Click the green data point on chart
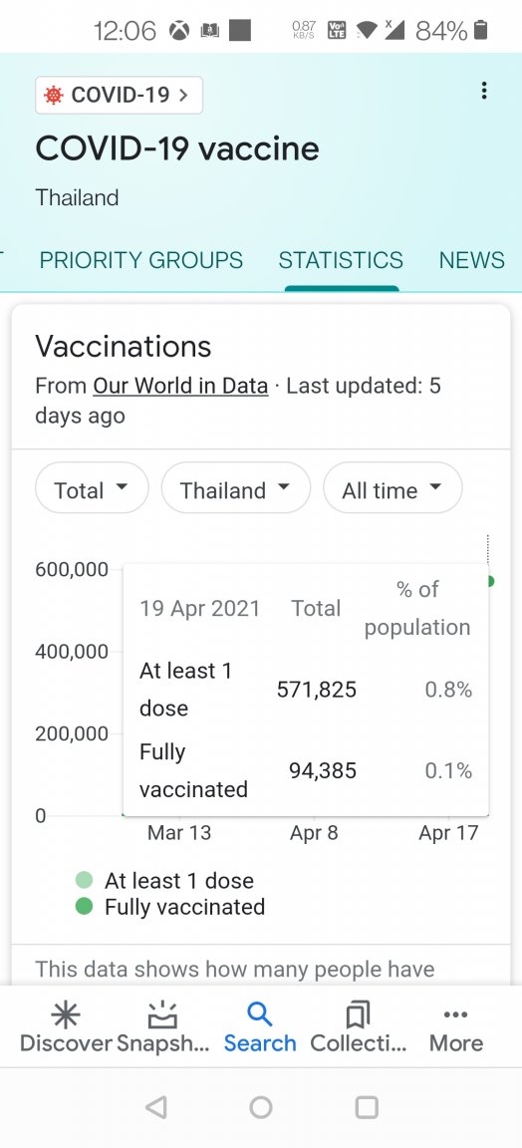 [490, 581]
